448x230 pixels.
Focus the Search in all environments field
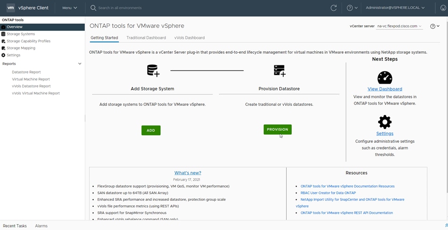120,8
